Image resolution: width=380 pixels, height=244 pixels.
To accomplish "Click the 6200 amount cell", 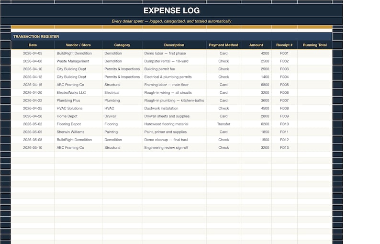I will (x=256, y=124).
